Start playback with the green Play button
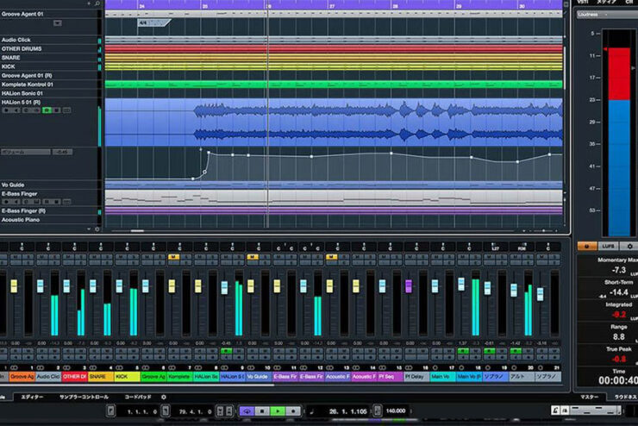Viewport: 638px width, 426px height. (278, 411)
